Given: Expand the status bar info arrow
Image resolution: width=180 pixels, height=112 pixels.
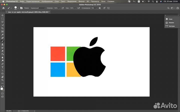Looking at the screenshot, I should tap(35, 111).
